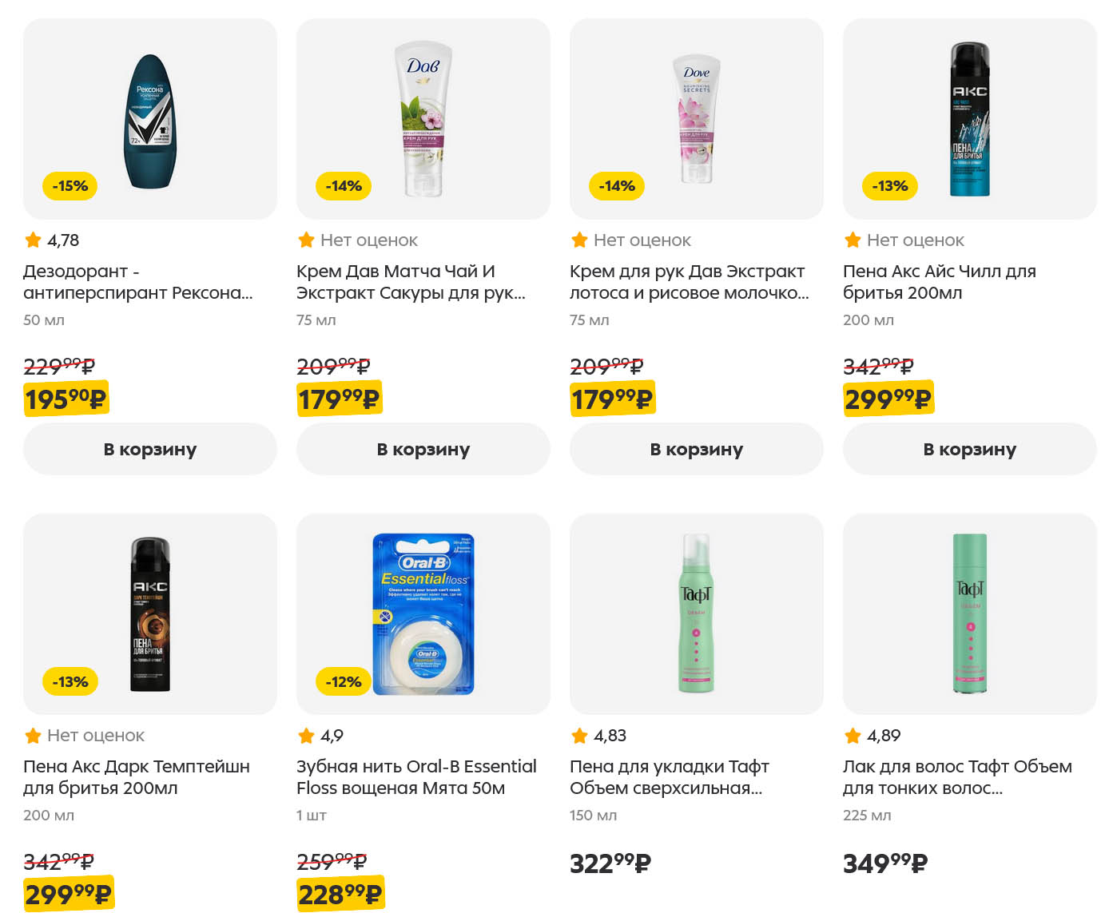Open Taft hairspray product image
The image size is (1117, 913).
(969, 613)
